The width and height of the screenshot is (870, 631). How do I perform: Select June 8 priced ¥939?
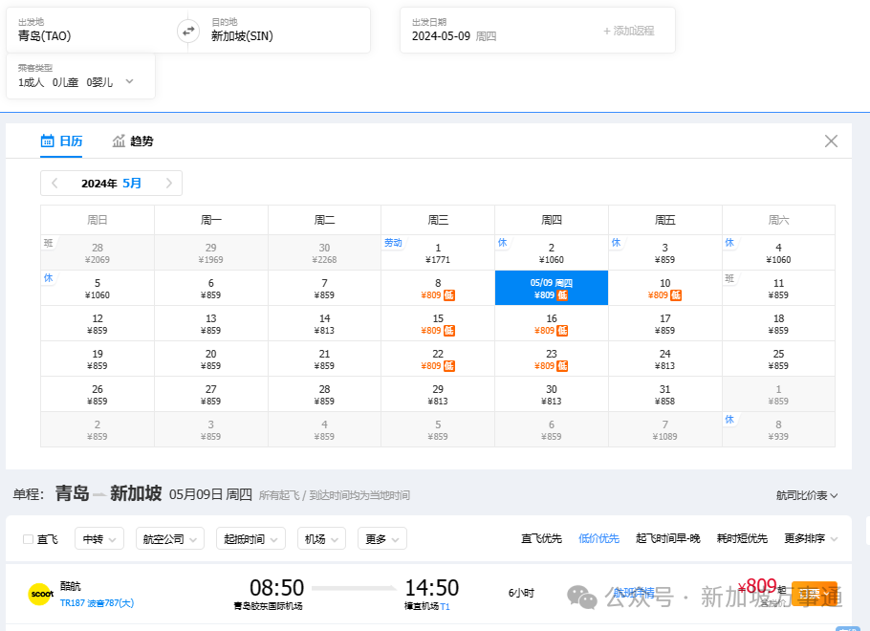(778, 430)
